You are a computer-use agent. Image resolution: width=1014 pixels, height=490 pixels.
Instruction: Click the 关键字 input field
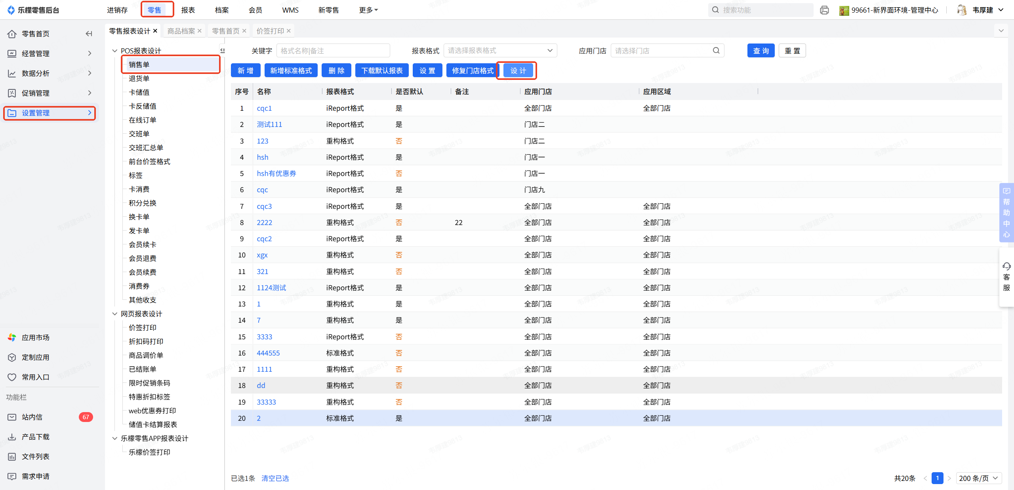click(x=333, y=51)
